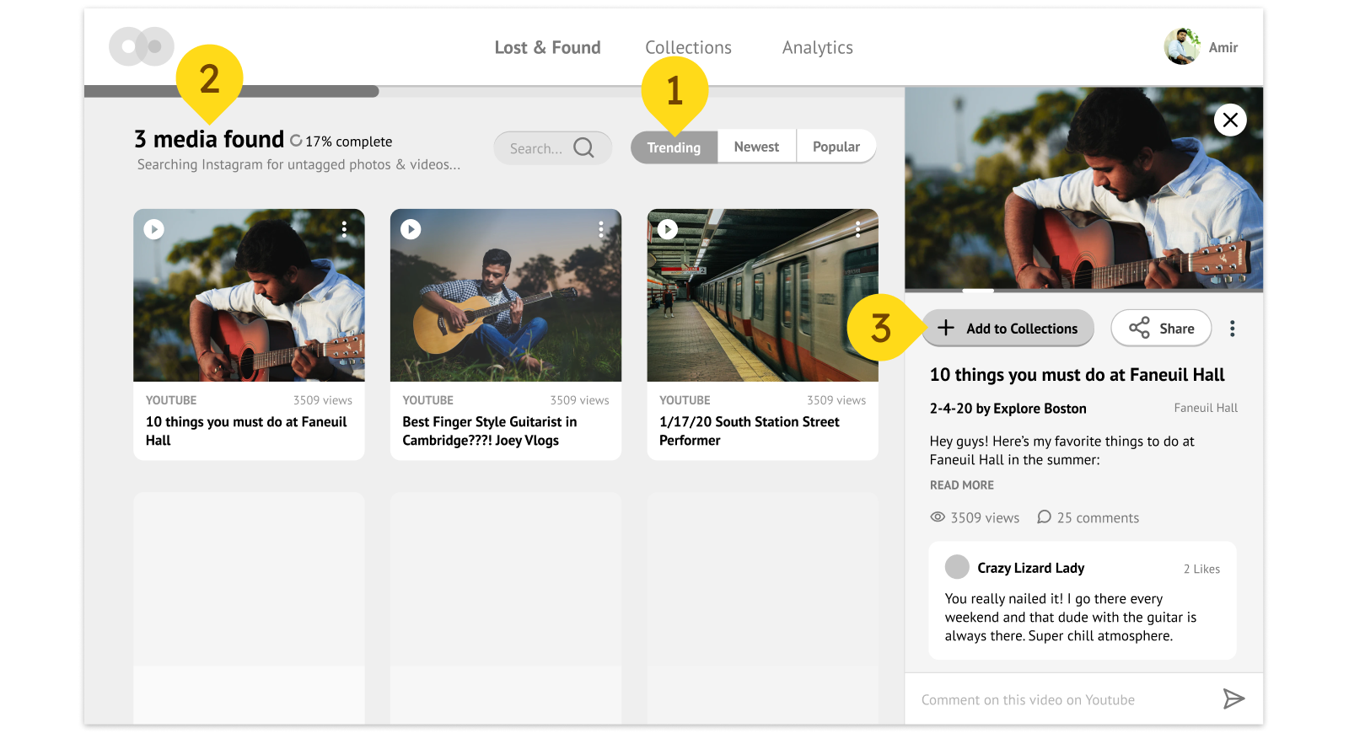Click the Share button
Viewport: 1349px width, 733px height.
point(1161,329)
